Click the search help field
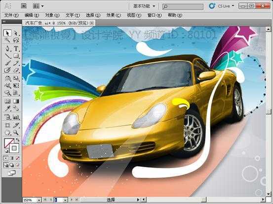This screenshot has width=273, height=204. point(183,6)
